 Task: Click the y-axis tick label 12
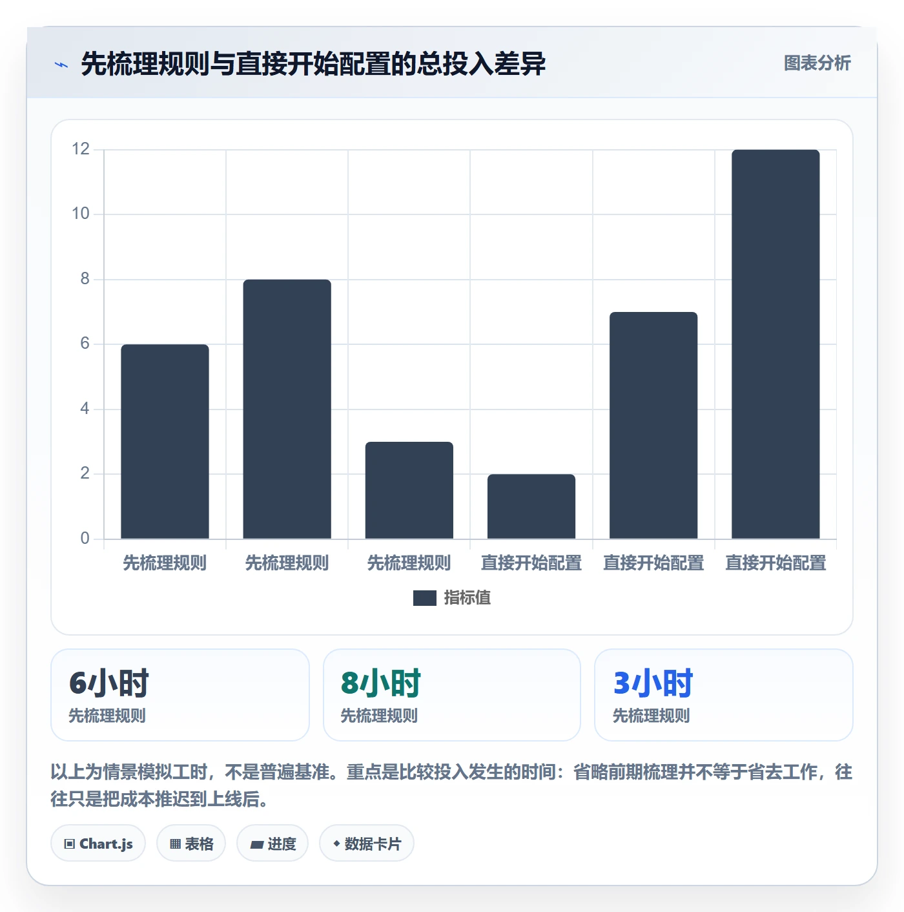81,149
